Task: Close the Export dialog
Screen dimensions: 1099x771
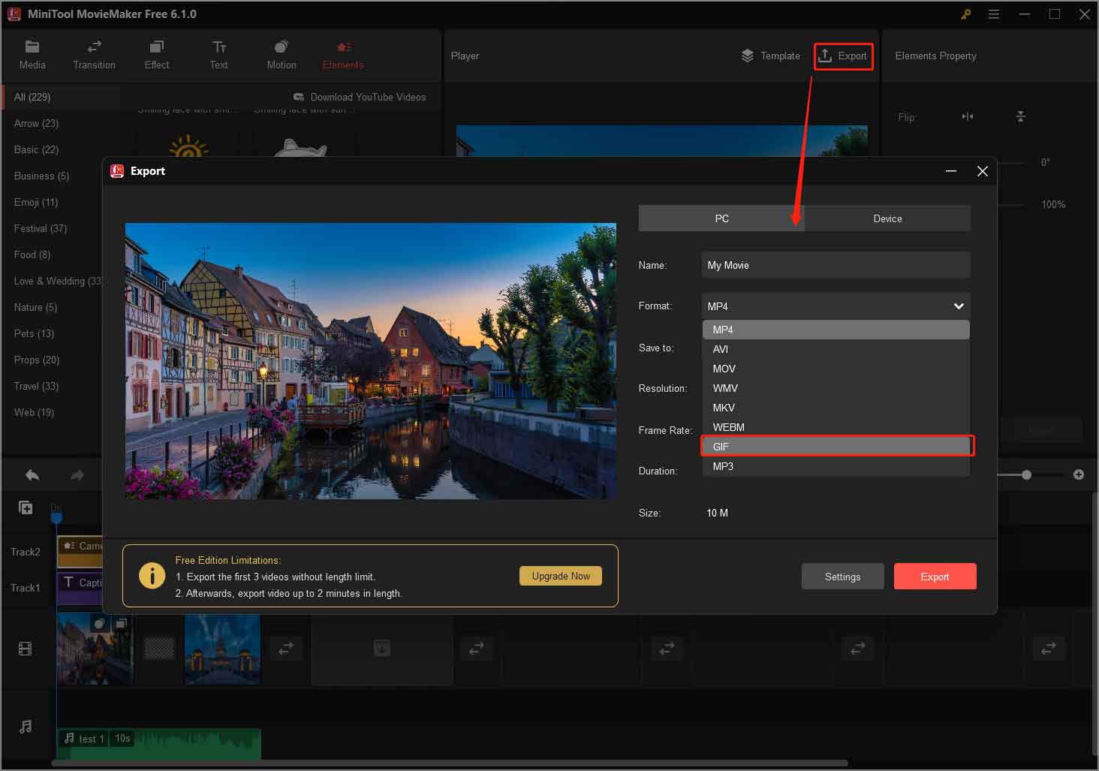Action: tap(982, 171)
